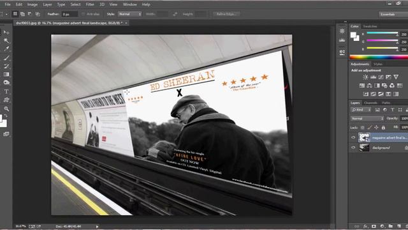Add a layer mask

pos(374,226)
